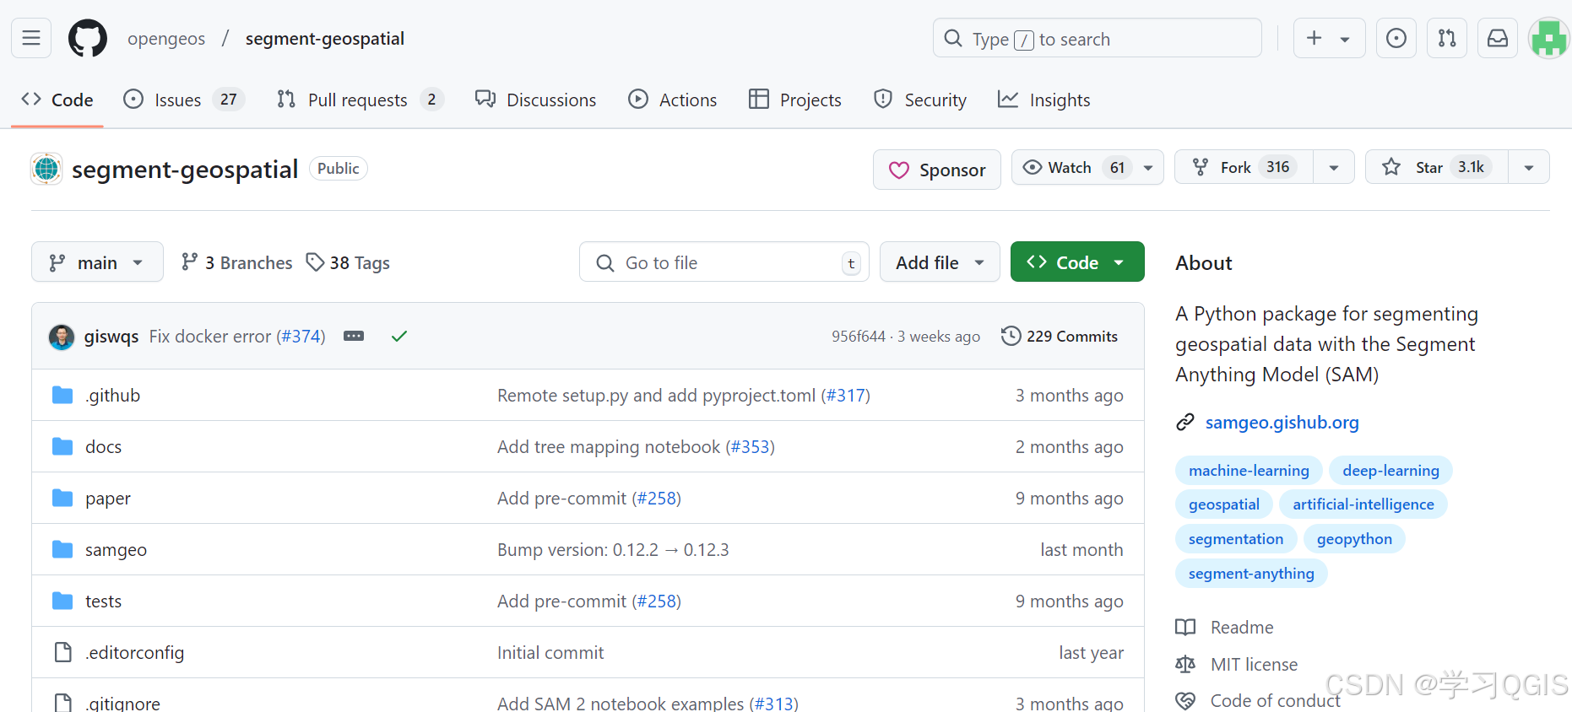
Task: View the 38 Tags list
Action: 348,262
